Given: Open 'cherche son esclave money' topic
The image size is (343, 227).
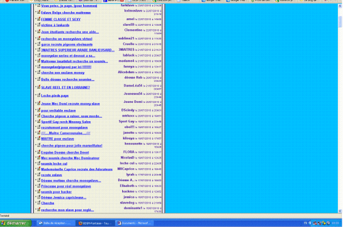Looking at the screenshot, I should 63,73.
